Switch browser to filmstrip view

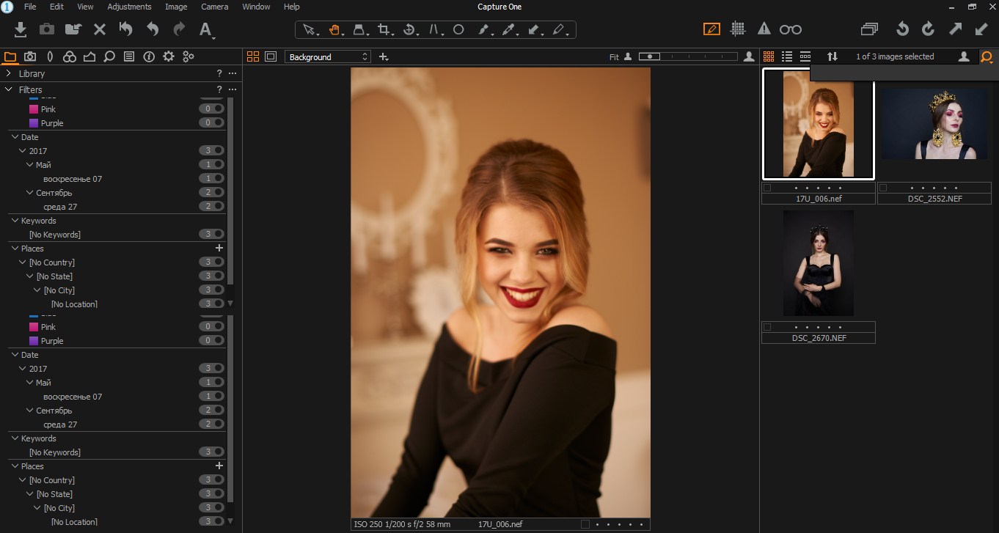(x=805, y=56)
